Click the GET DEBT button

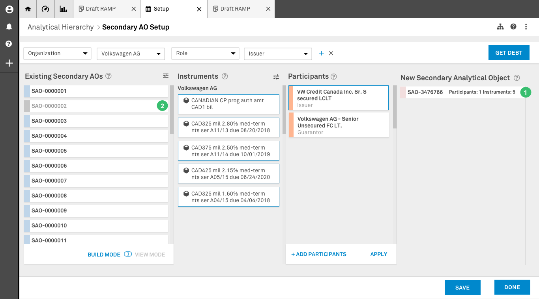point(509,53)
